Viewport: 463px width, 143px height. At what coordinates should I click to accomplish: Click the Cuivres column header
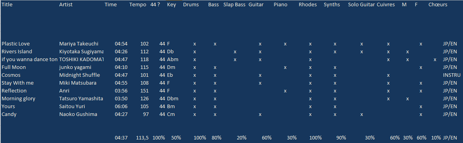[386, 5]
